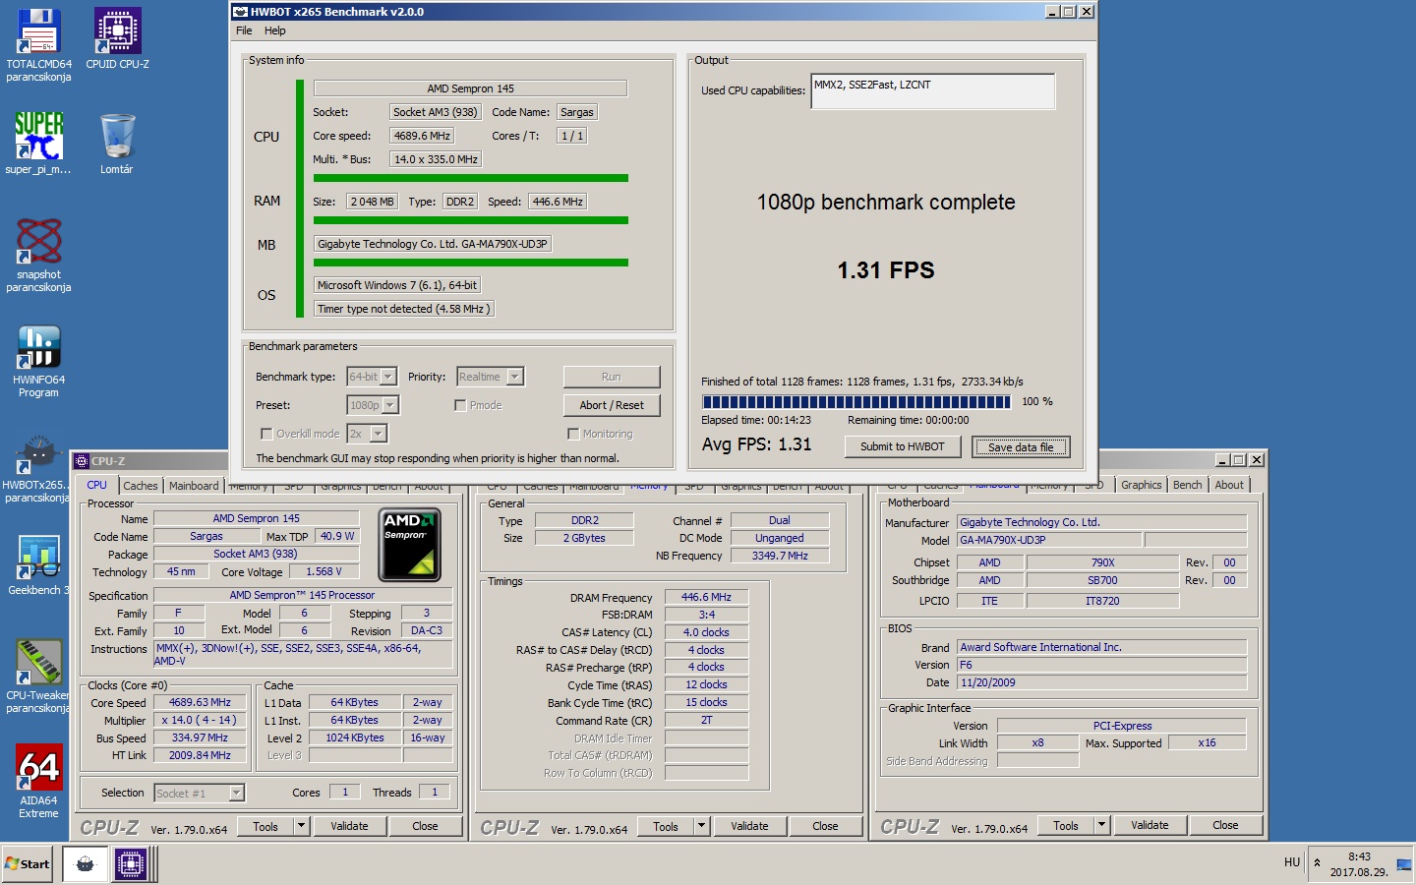This screenshot has height=885, width=1416.
Task: Click the HU language indicator
Action: pyautogui.click(x=1292, y=862)
